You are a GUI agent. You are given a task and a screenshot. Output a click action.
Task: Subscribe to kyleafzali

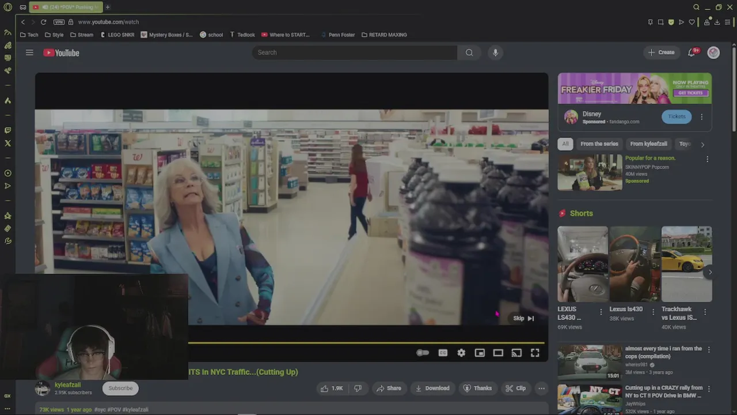point(120,388)
